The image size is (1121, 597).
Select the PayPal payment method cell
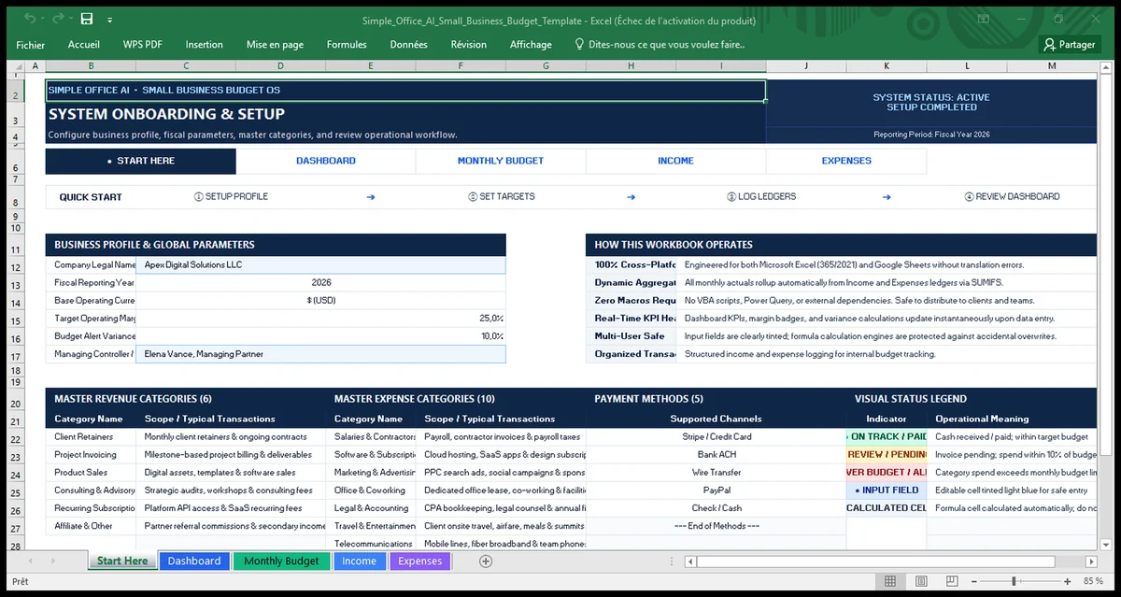click(x=716, y=490)
